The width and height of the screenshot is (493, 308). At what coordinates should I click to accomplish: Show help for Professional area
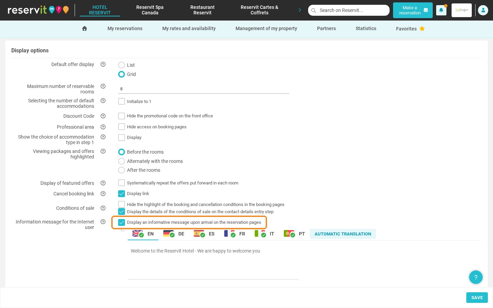click(103, 127)
